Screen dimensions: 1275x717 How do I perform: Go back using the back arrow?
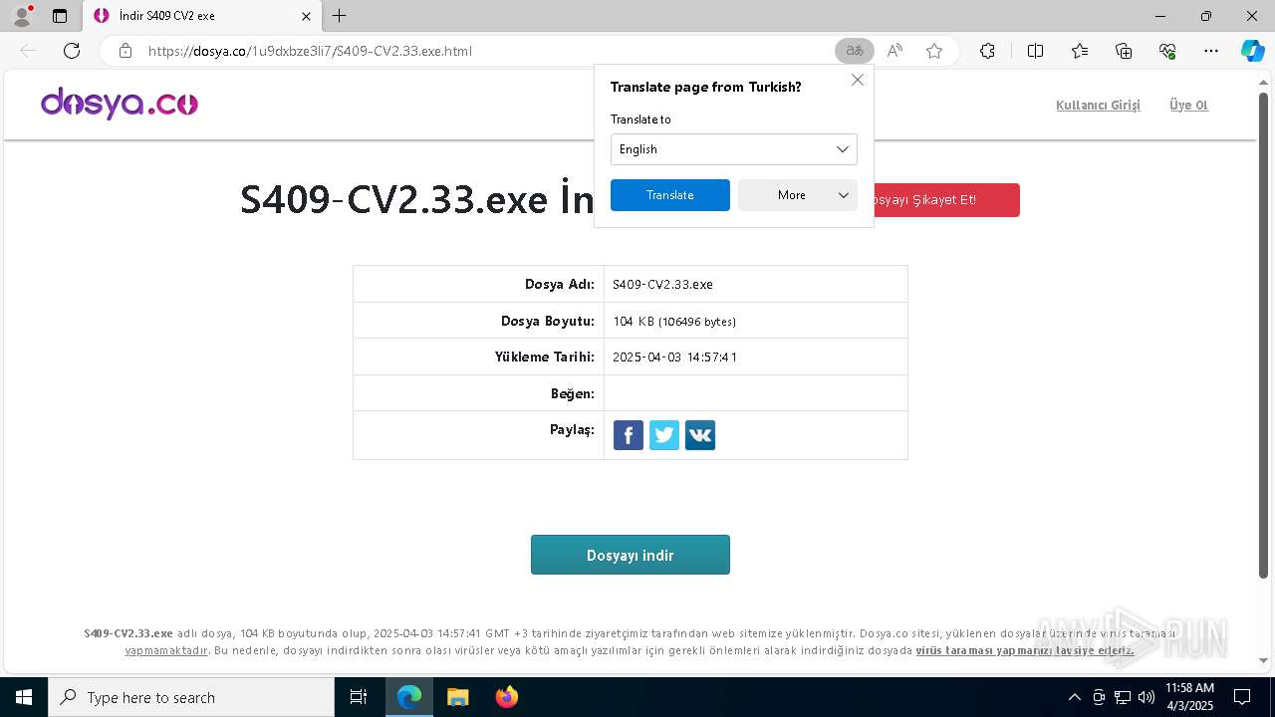(28, 51)
